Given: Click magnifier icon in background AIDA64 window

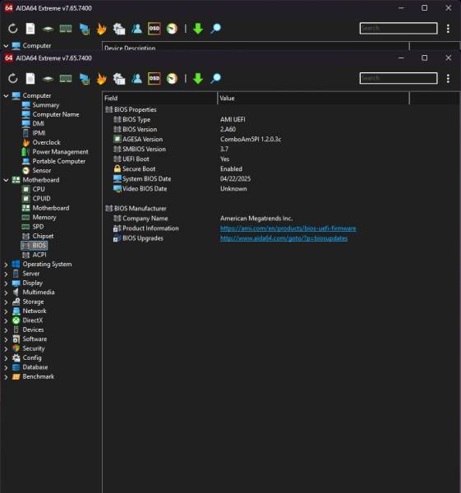Looking at the screenshot, I should point(216,29).
